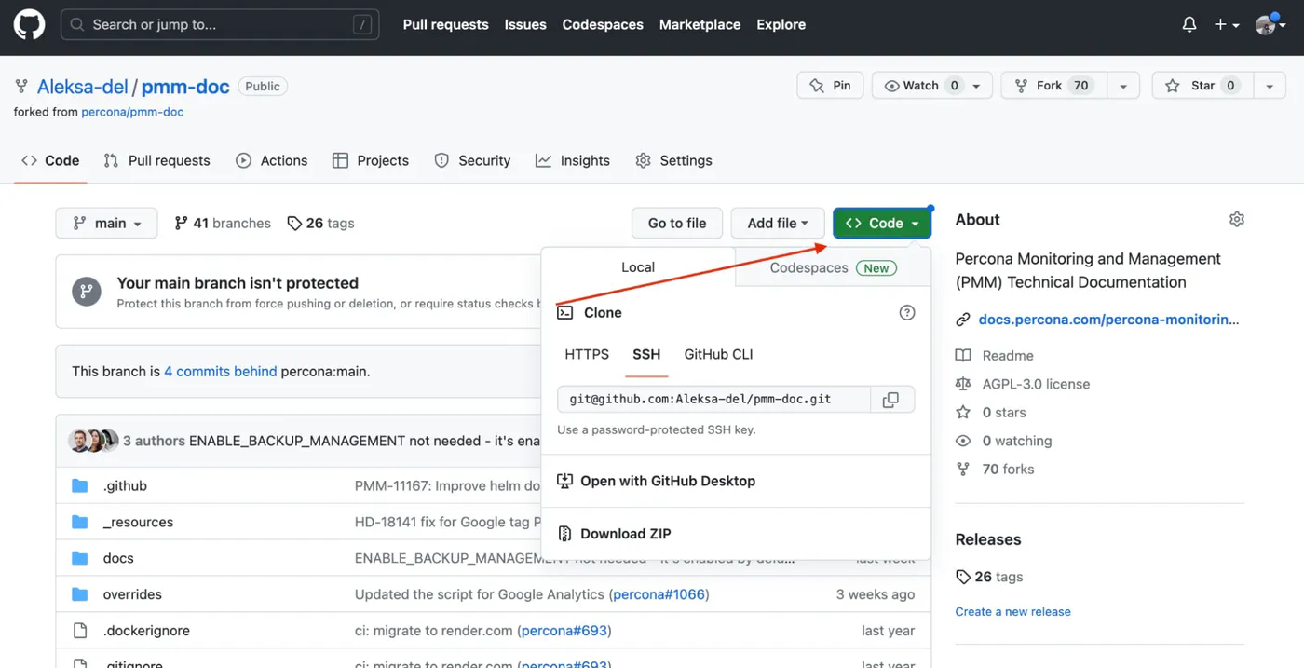
Task: Open the main branch selector
Action: tap(107, 223)
